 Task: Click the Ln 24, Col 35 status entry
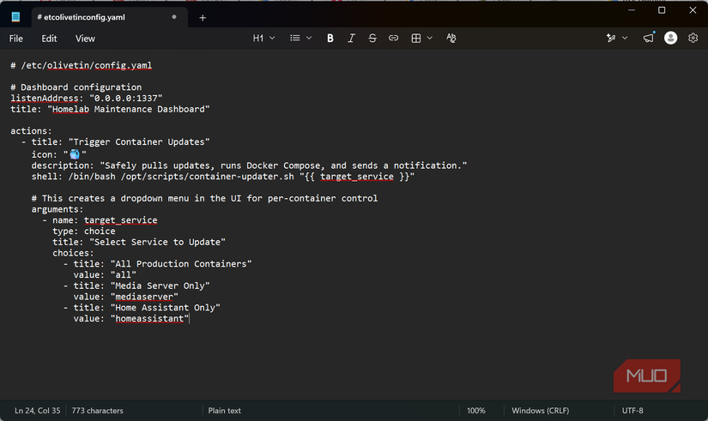(x=38, y=411)
